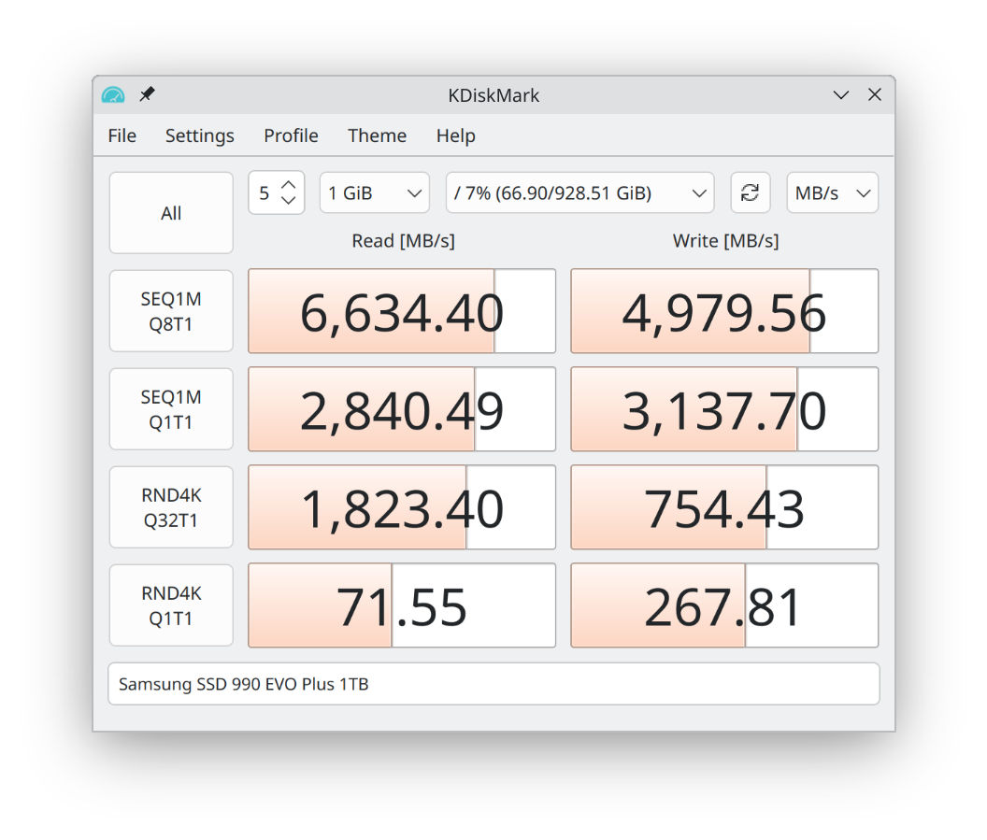
Task: Start the SEQ1M Q8T1 benchmark
Action: [171, 311]
